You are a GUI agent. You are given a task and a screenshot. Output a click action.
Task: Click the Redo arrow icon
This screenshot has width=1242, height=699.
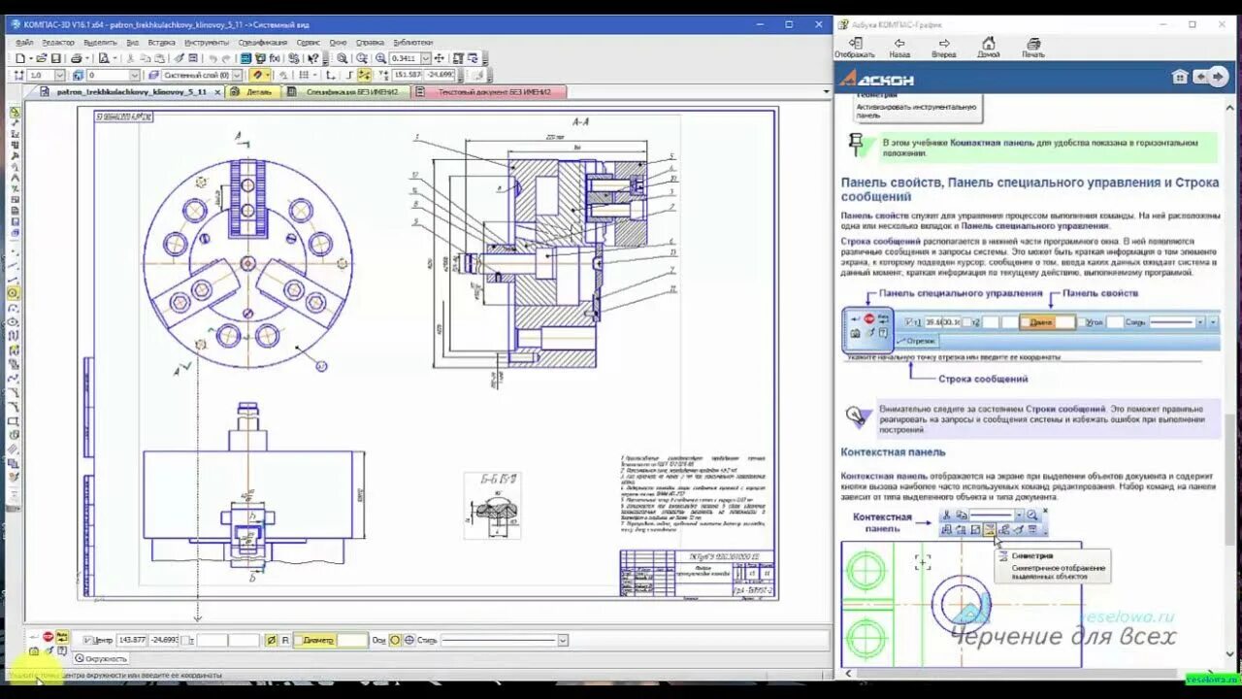tap(226, 58)
